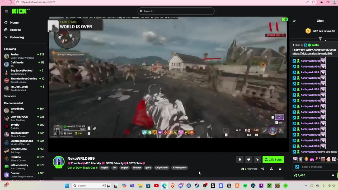Screen dimensions: 338x190
Task: Click the HYPE emote in chat
Action: [312, 159]
